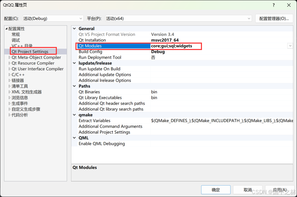Screen dimensions: 297x197
Task: Collapse the Paths property section
Action: (74, 86)
